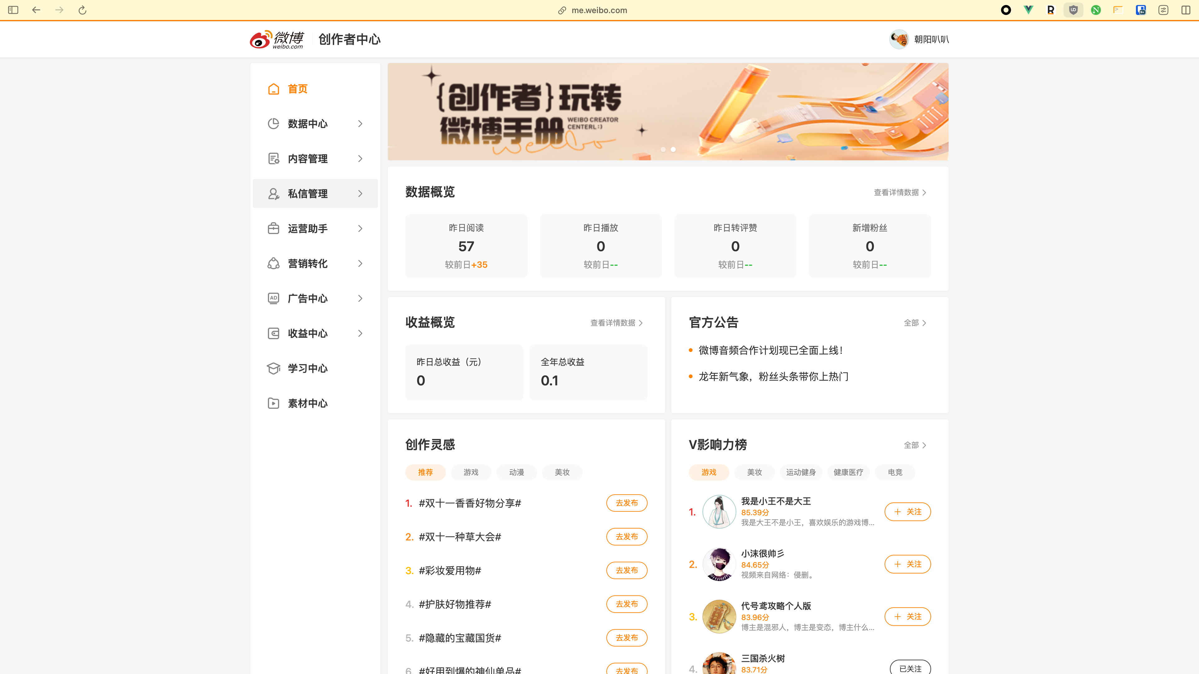Select the 运动健身 tab in V影响力榜
Screen dimensions: 1199x674
pyautogui.click(x=801, y=472)
